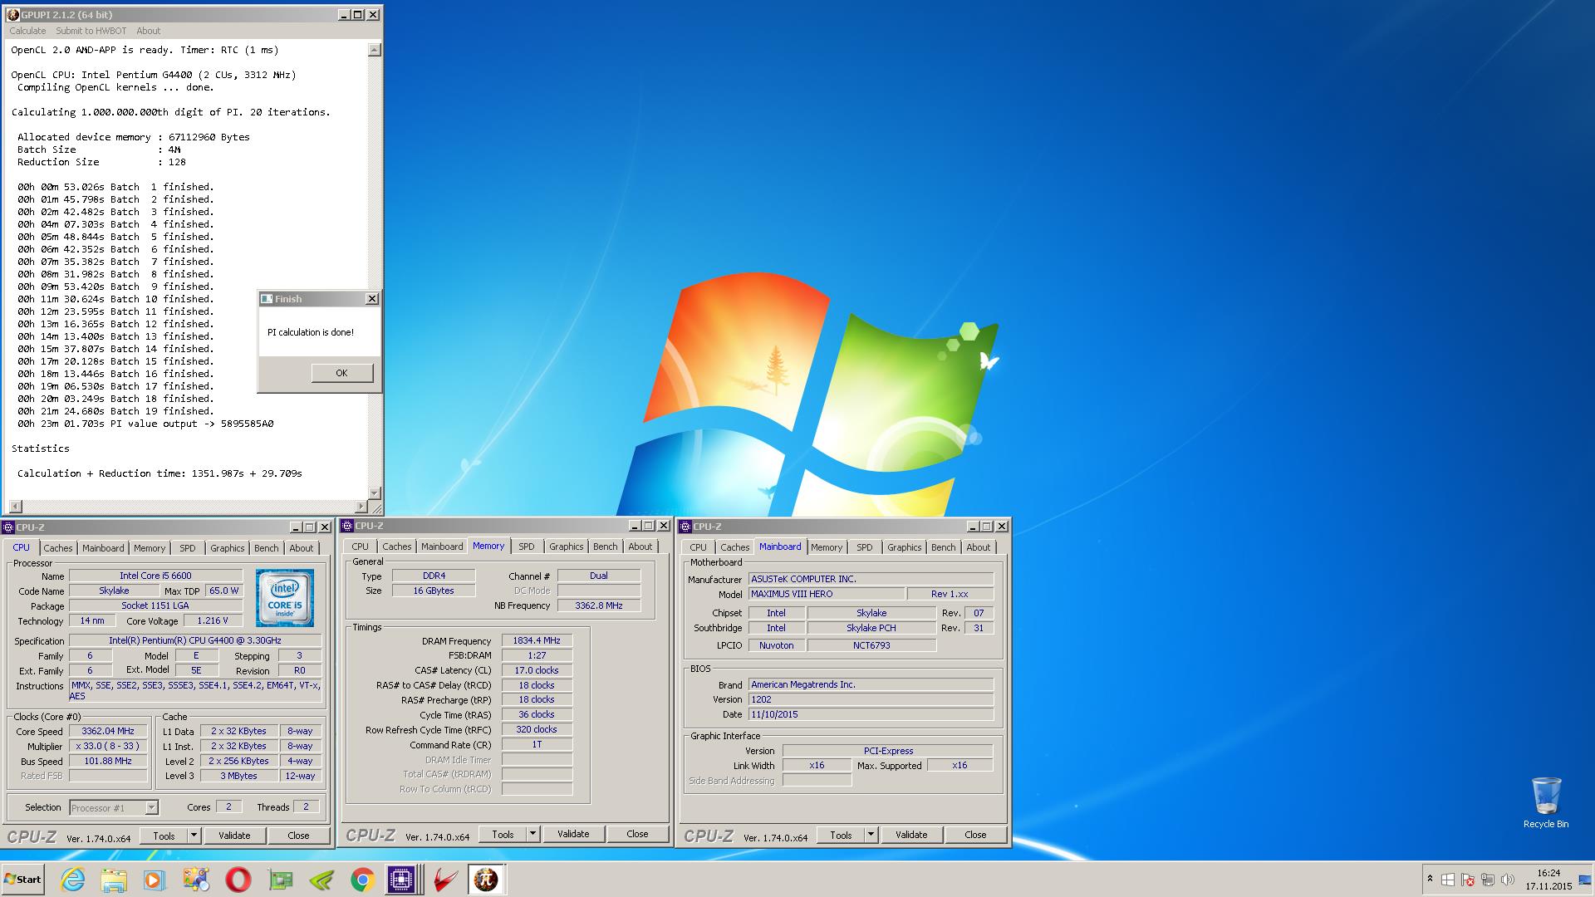Image resolution: width=1595 pixels, height=897 pixels.
Task: Expand Processor #1 selection dropdown
Action: coord(151,807)
